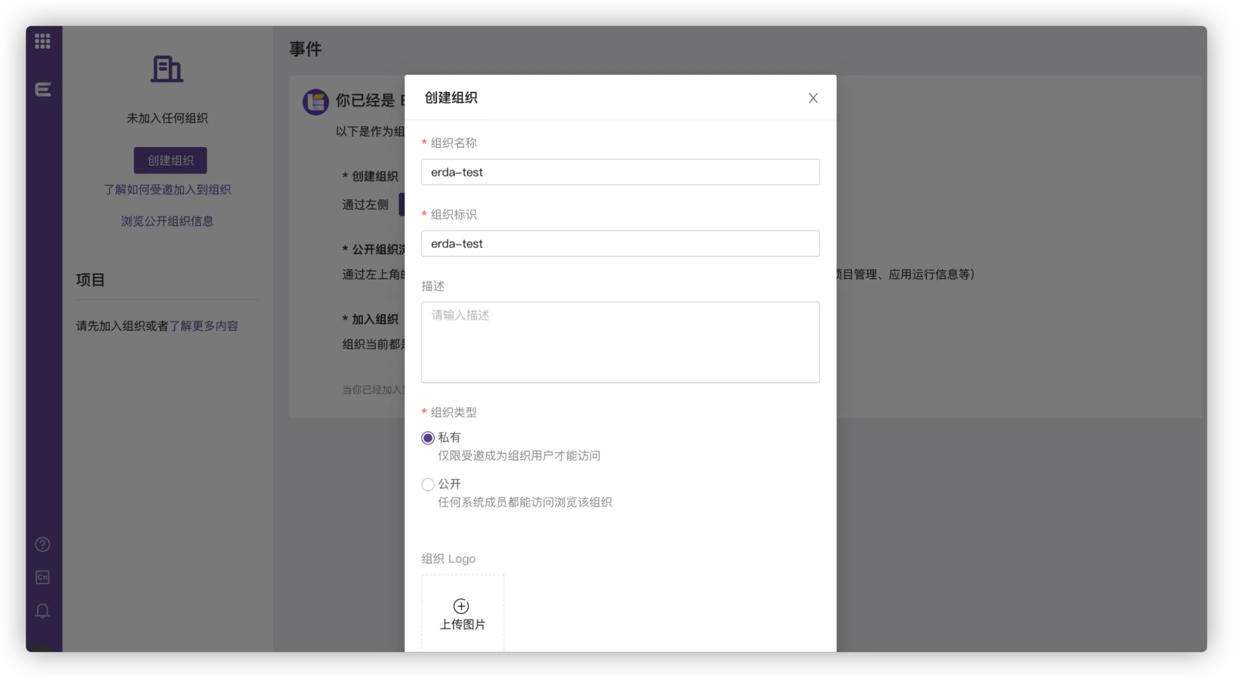Click the plus icon to upload image

click(x=461, y=606)
